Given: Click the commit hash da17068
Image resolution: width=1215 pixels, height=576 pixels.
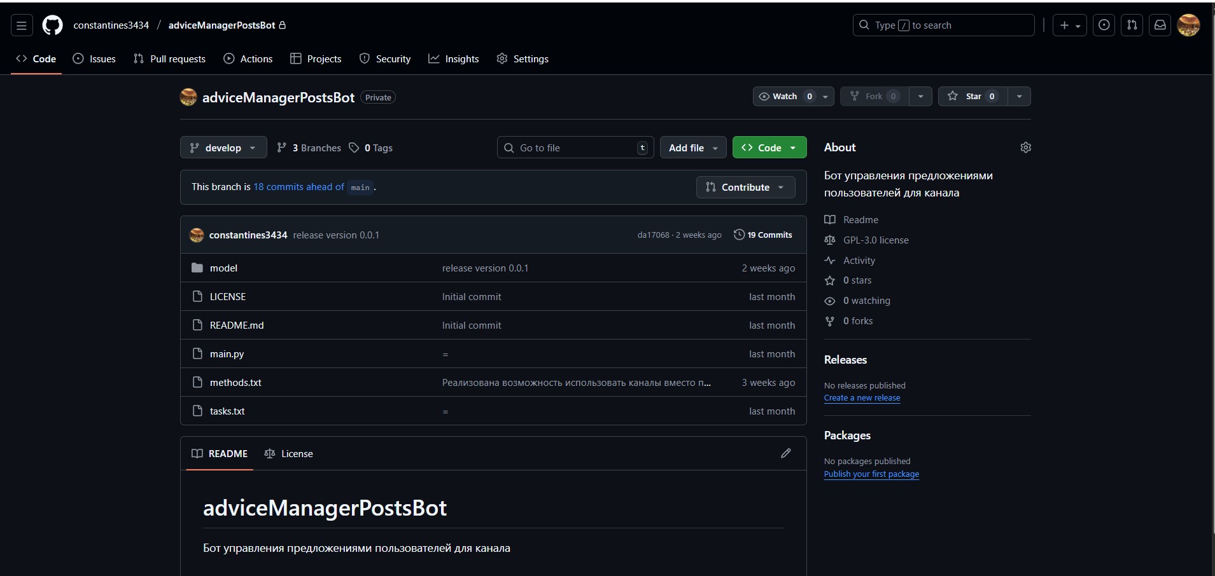Looking at the screenshot, I should [654, 235].
